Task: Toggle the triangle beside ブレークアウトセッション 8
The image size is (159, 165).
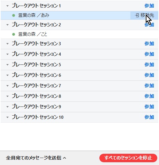Action: (8, 96)
